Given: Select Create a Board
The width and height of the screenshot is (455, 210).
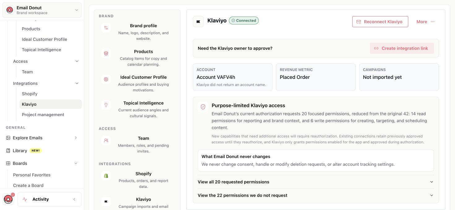Looking at the screenshot, I should (28, 186).
